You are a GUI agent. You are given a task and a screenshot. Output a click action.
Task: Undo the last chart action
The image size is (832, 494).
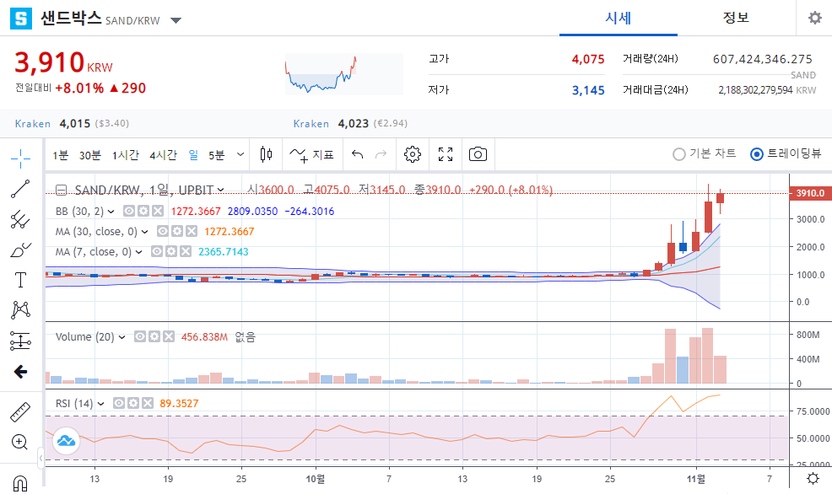click(358, 154)
